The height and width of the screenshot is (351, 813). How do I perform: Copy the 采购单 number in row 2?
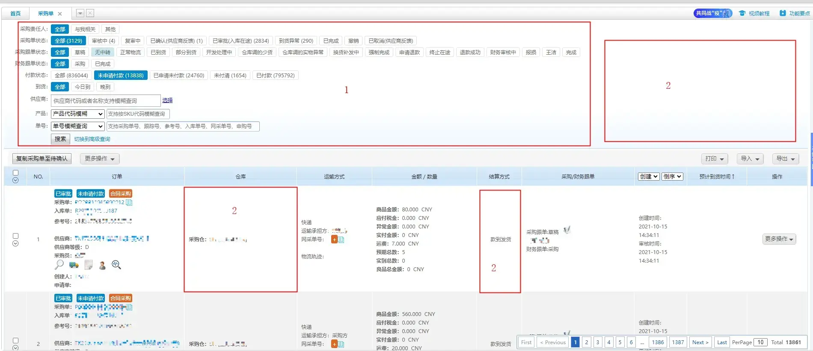(129, 307)
